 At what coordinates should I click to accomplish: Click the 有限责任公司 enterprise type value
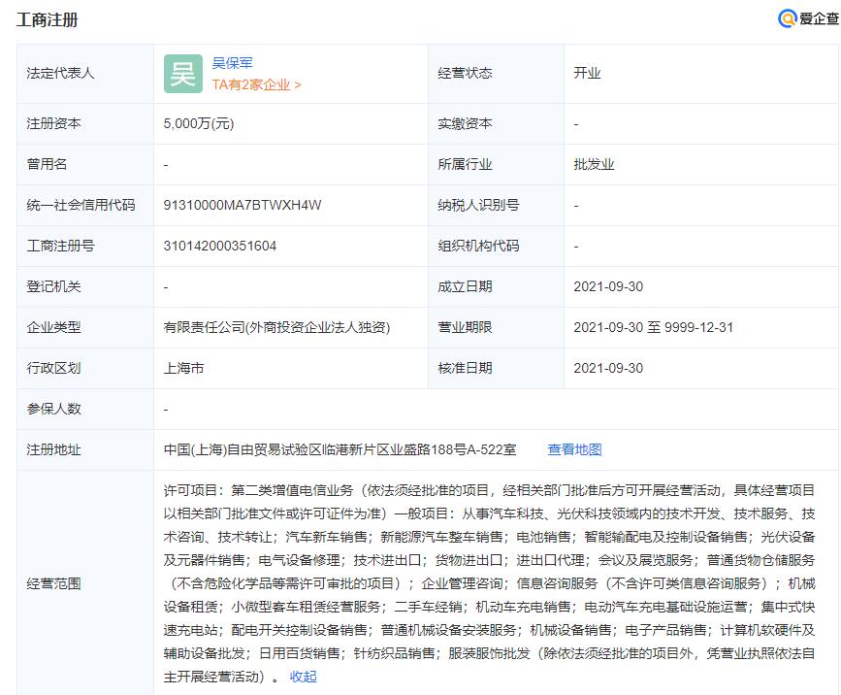click(276, 327)
